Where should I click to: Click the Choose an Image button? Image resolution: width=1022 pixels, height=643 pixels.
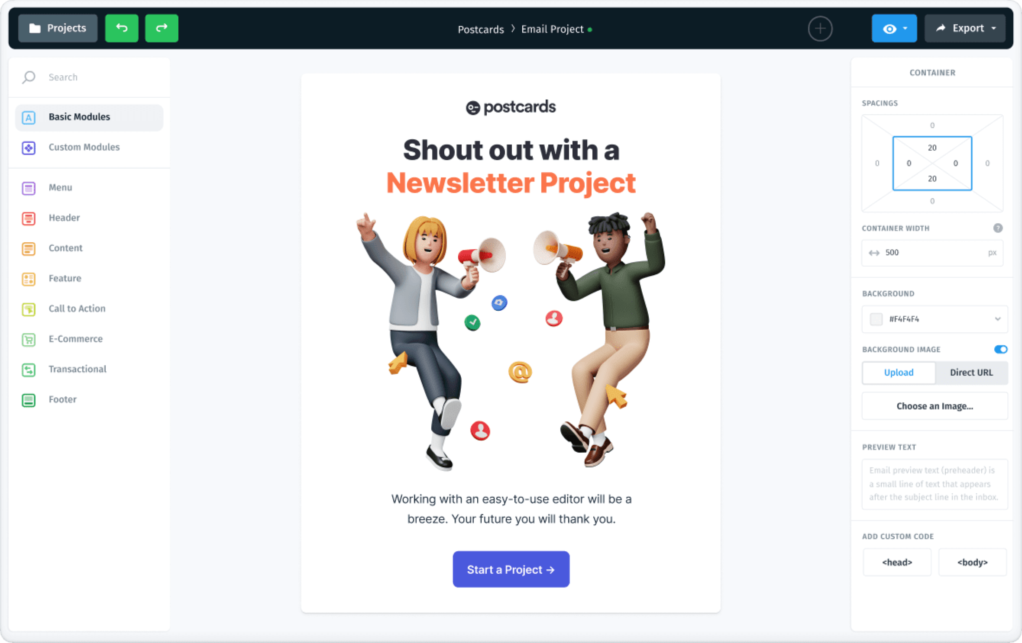point(935,406)
